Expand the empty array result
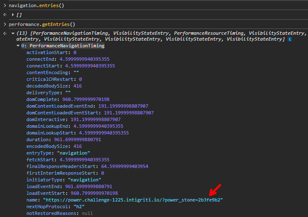The width and height of the screenshot is (308, 217). [13, 15]
